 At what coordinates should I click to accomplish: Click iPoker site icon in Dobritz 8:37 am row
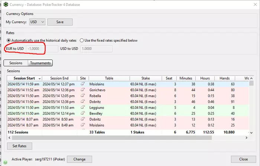[x=83, y=119]
